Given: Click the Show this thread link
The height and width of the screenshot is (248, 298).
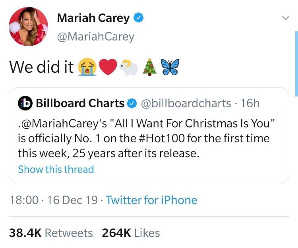Looking at the screenshot, I should click(56, 169).
